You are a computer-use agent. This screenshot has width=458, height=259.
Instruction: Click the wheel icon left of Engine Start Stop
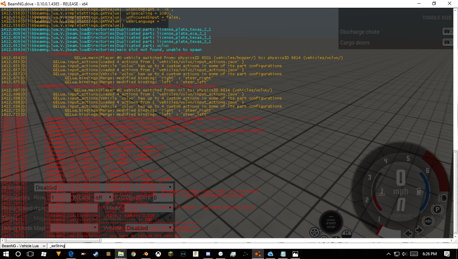coord(314,232)
